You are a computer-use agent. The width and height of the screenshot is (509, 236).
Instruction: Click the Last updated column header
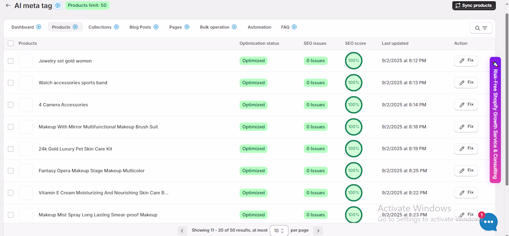pos(395,43)
